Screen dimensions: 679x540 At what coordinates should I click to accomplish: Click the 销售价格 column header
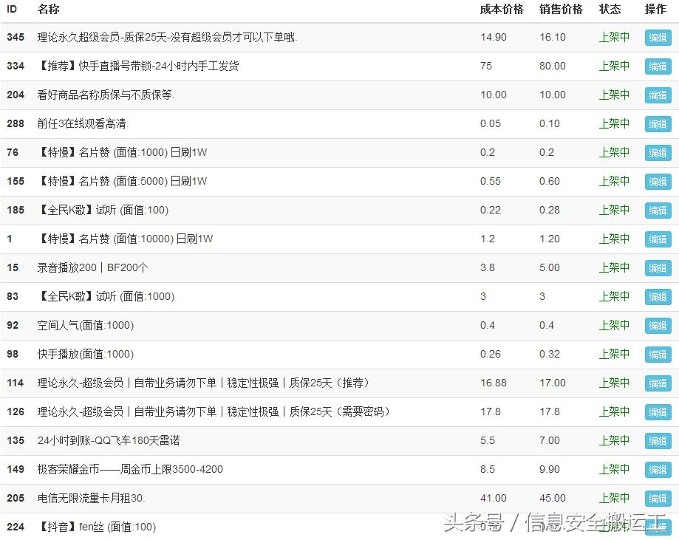(561, 10)
